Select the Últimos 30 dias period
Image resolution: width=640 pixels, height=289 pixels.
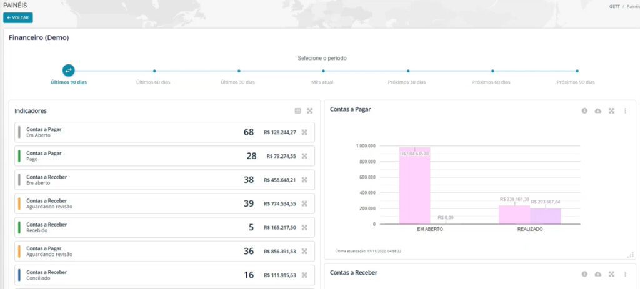[238, 71]
